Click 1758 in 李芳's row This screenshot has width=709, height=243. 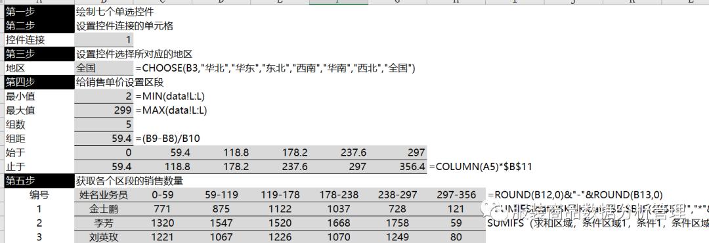[397, 223]
